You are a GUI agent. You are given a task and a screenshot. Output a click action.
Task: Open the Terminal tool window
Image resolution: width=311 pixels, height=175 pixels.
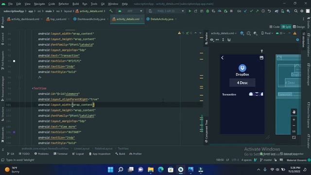click(60, 154)
